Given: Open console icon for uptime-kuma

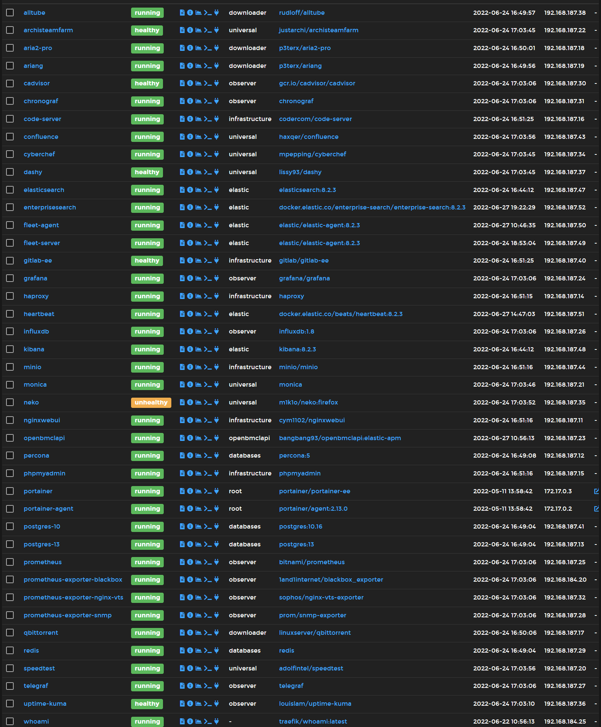Looking at the screenshot, I should pyautogui.click(x=208, y=703).
